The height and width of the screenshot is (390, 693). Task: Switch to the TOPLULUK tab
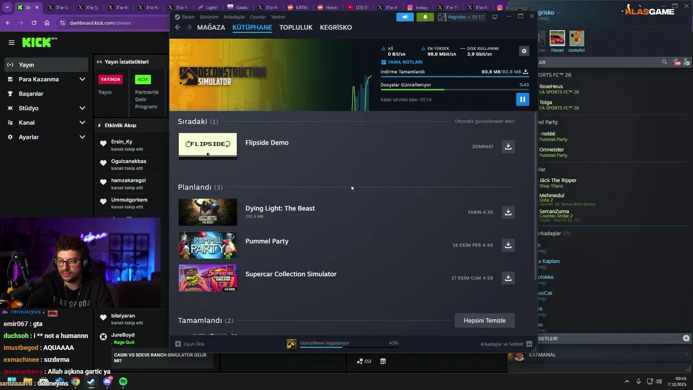pyautogui.click(x=296, y=27)
